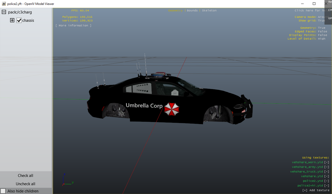This screenshot has width=332, height=194.
Task: Expand the More information section
Action: (x=73, y=26)
